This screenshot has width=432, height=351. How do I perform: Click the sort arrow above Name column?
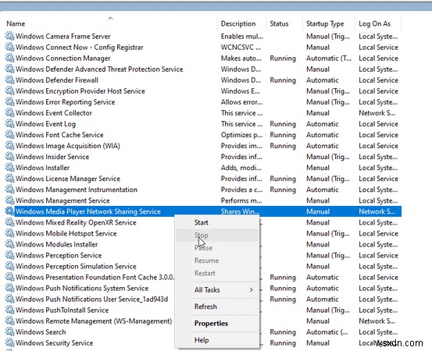click(110, 18)
